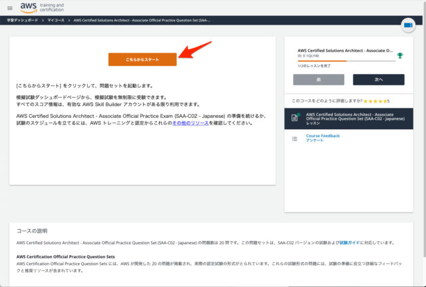Click the lesson document icon in the sidebar
The width and height of the screenshot is (426, 287).
pyautogui.click(x=294, y=118)
